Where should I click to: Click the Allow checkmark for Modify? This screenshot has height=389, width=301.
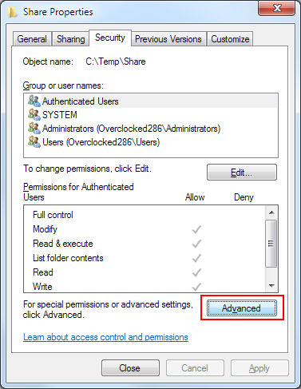coord(196,229)
